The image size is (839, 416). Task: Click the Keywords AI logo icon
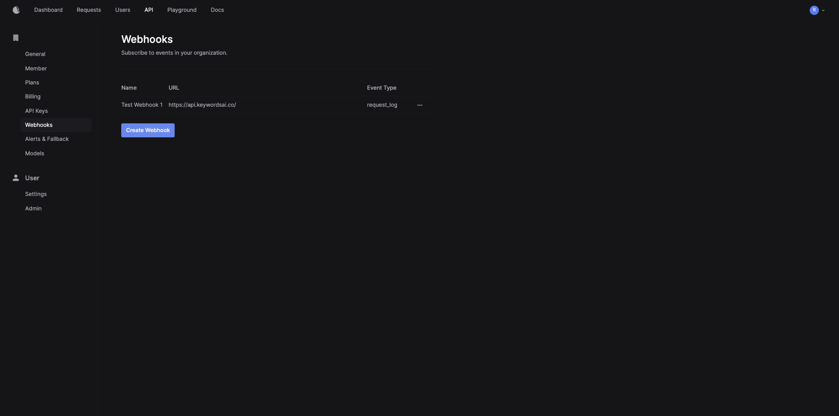tap(16, 10)
